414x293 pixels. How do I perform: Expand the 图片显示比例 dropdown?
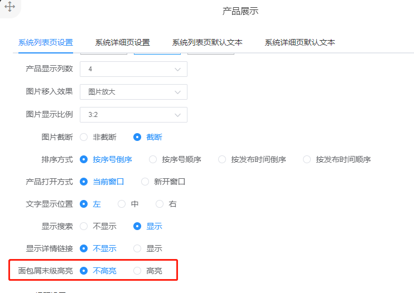coord(133,115)
